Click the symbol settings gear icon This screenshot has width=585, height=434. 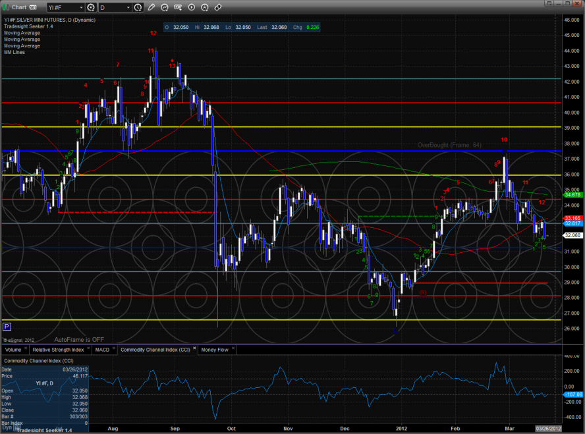90,7
